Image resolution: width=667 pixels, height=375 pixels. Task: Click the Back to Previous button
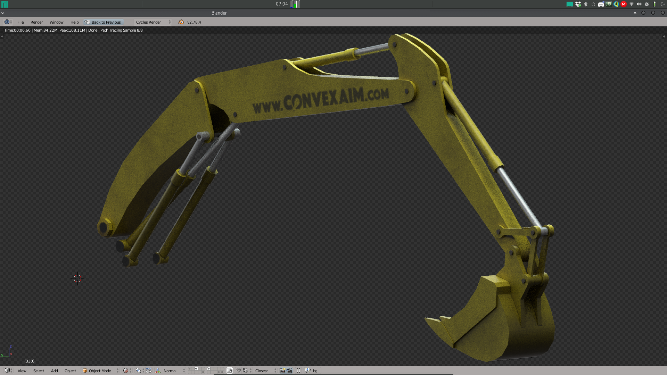click(103, 22)
